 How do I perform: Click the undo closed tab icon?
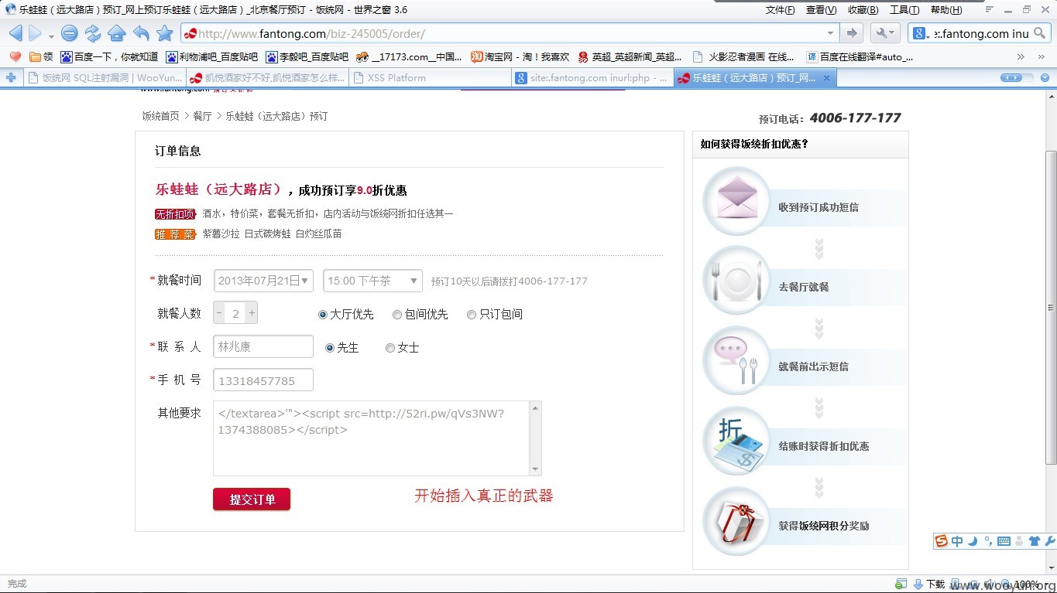point(141,33)
